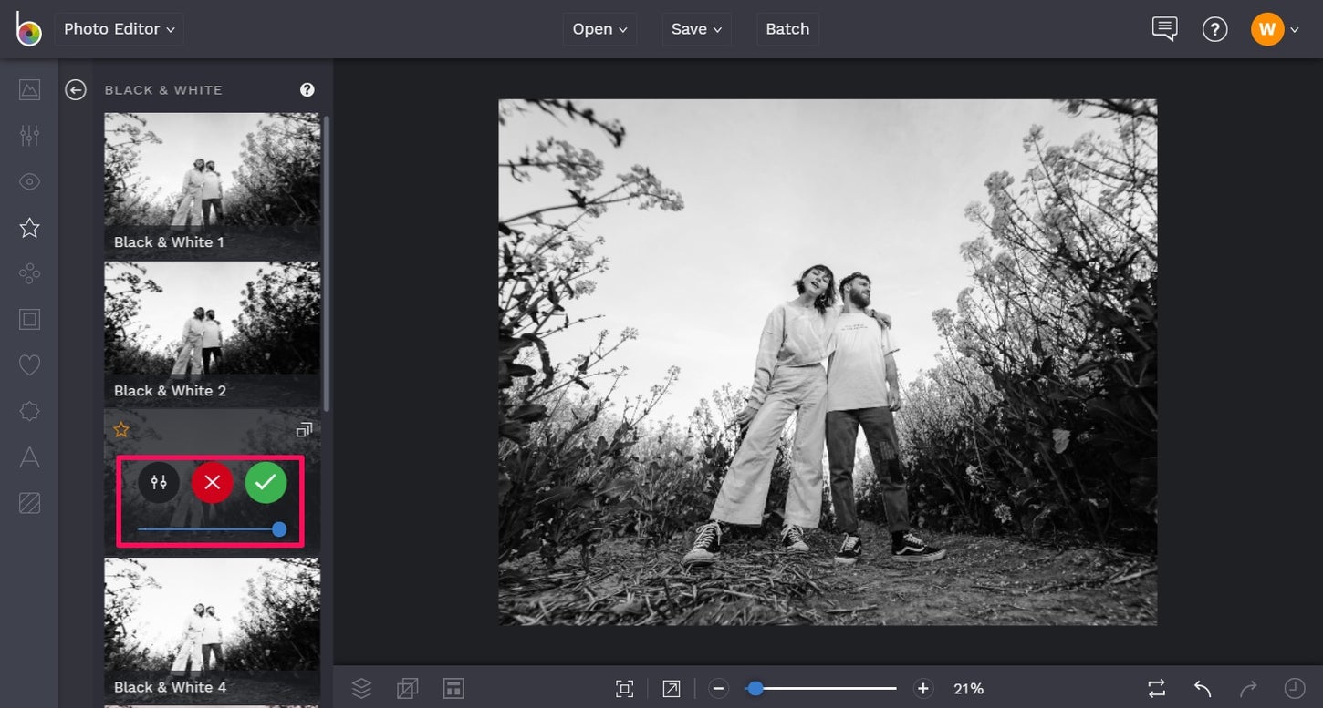The image size is (1323, 708).
Task: Click the flatten layers icon
Action: click(x=408, y=688)
